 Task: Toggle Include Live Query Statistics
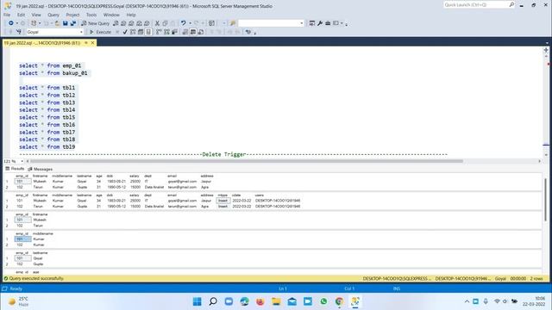[x=166, y=32]
